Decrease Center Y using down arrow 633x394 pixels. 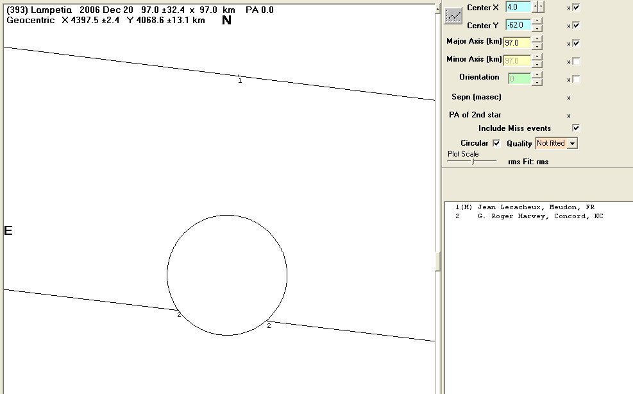click(537, 28)
